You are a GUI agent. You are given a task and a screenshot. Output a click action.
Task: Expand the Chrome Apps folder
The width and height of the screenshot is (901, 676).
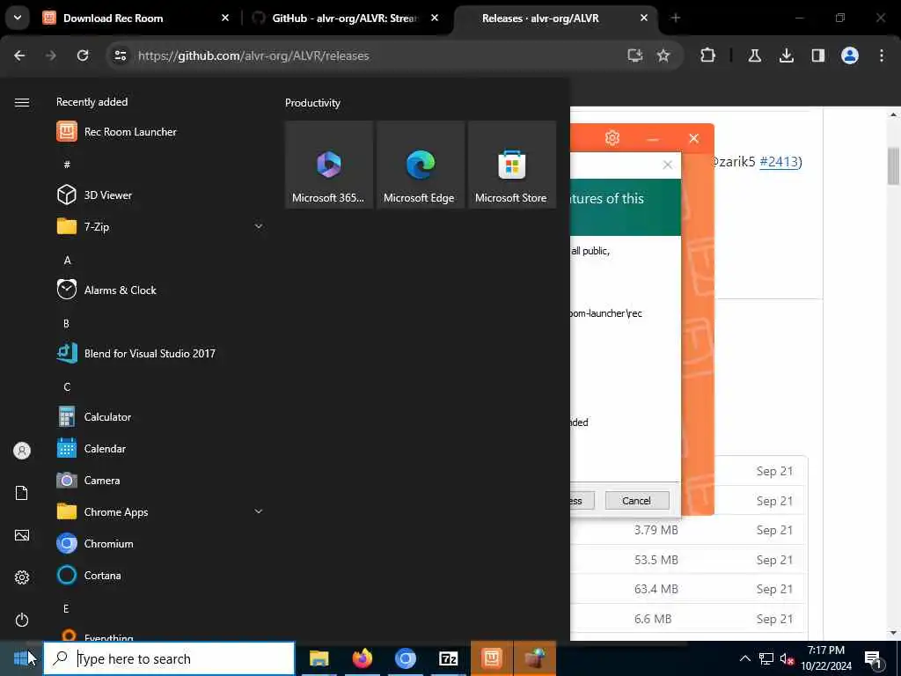click(x=259, y=511)
